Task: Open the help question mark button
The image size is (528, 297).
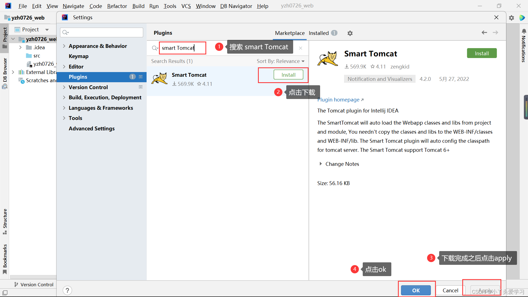Action: [x=67, y=290]
